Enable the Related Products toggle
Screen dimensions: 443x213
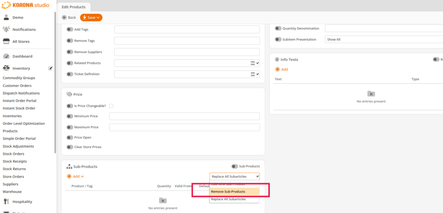click(x=70, y=63)
